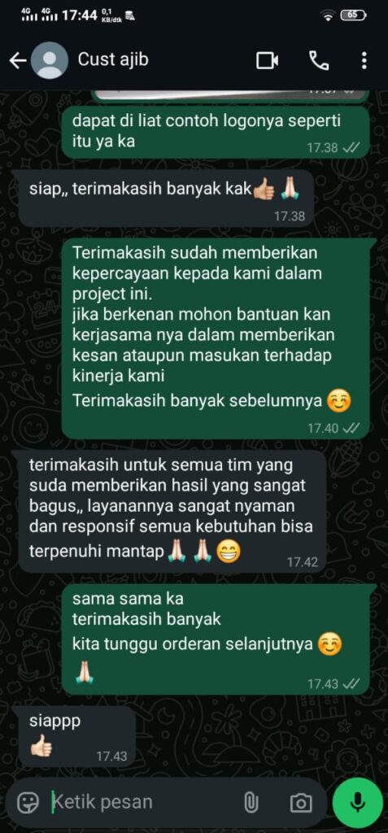Select the 'siappp' thumbs-up message
Screen dimensions: 388x833
click(77, 736)
